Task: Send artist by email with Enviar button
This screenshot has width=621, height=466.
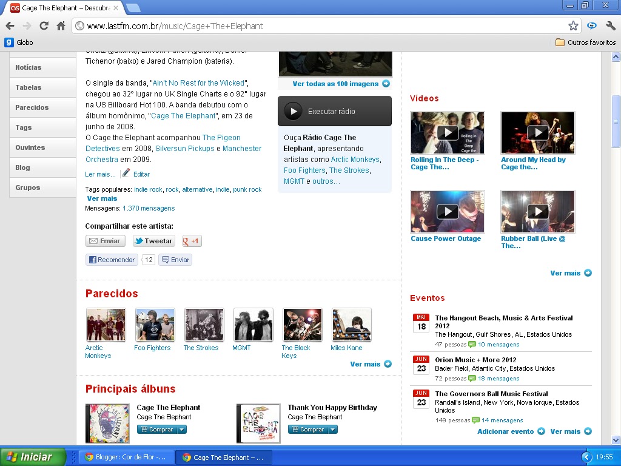Action: 106,241
